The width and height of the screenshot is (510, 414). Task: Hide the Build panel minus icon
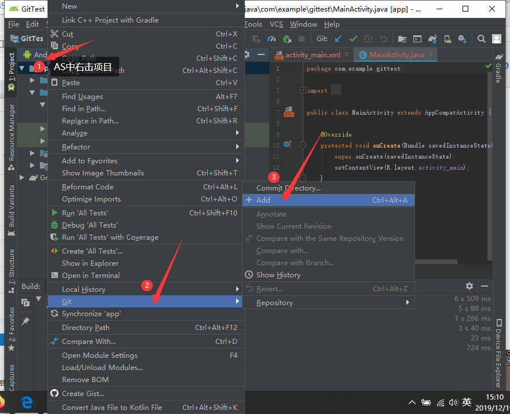pyautogui.click(x=485, y=286)
